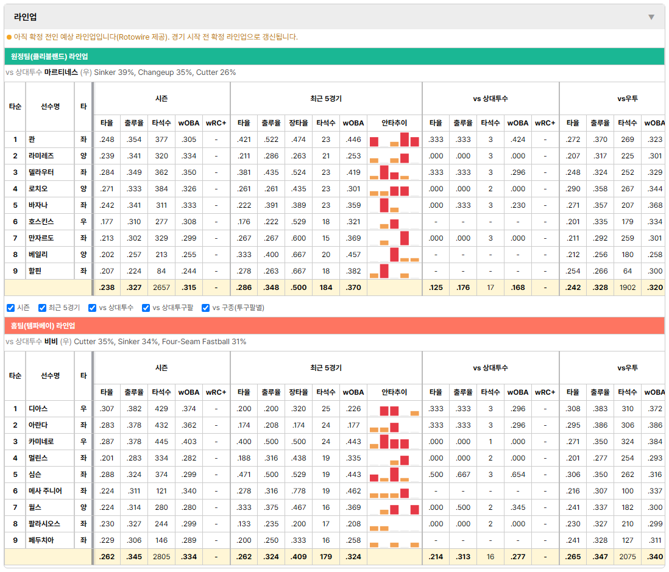Click 콴's hit-trend bar chart

click(394, 139)
